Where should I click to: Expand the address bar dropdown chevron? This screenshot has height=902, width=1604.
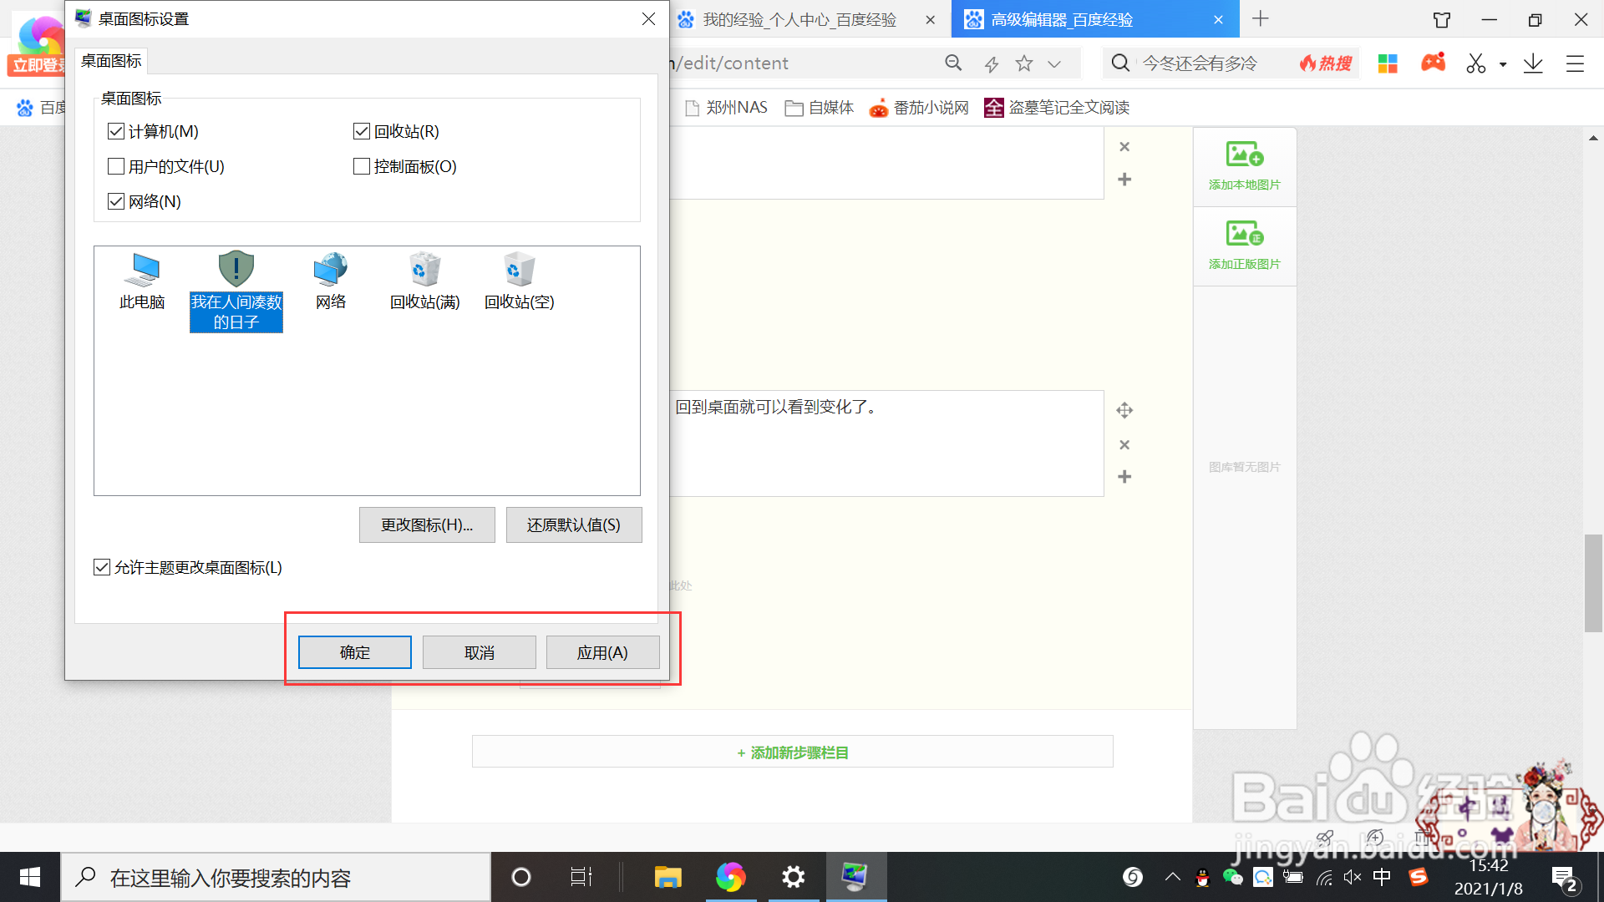coord(1054,63)
